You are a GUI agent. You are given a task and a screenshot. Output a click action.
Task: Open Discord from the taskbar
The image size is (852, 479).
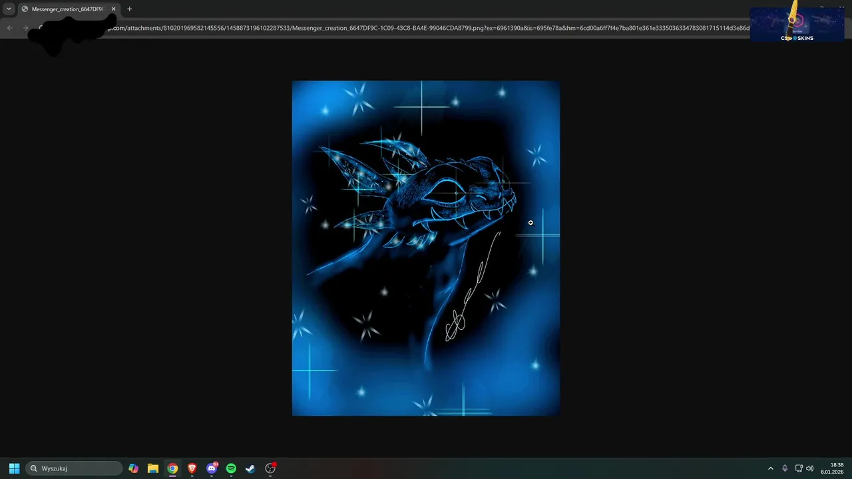(212, 468)
